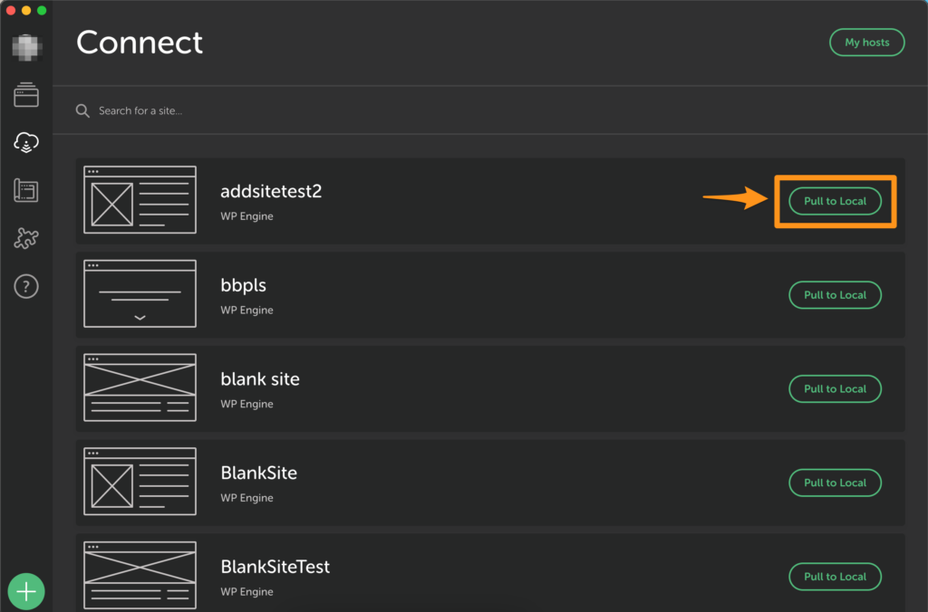This screenshot has height=612, width=928.
Task: Pull BlankSiteTest to Local
Action: pyautogui.click(x=835, y=577)
